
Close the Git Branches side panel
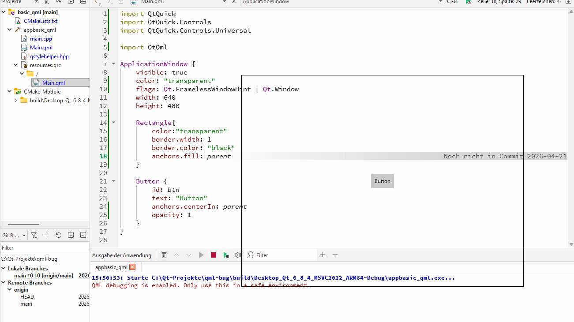click(x=83, y=235)
